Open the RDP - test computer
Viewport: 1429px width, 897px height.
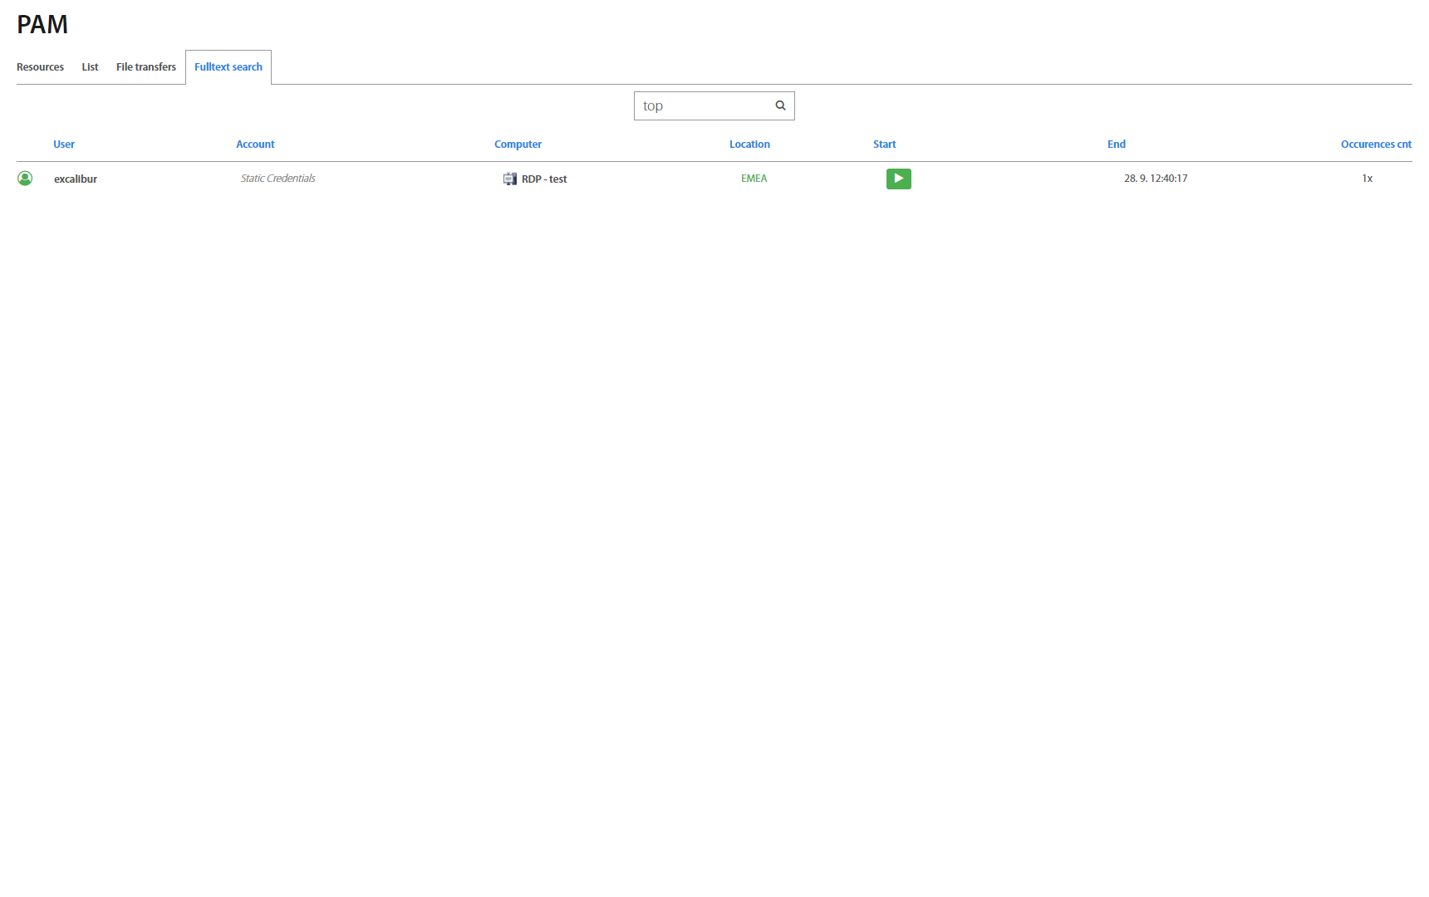pyautogui.click(x=544, y=179)
